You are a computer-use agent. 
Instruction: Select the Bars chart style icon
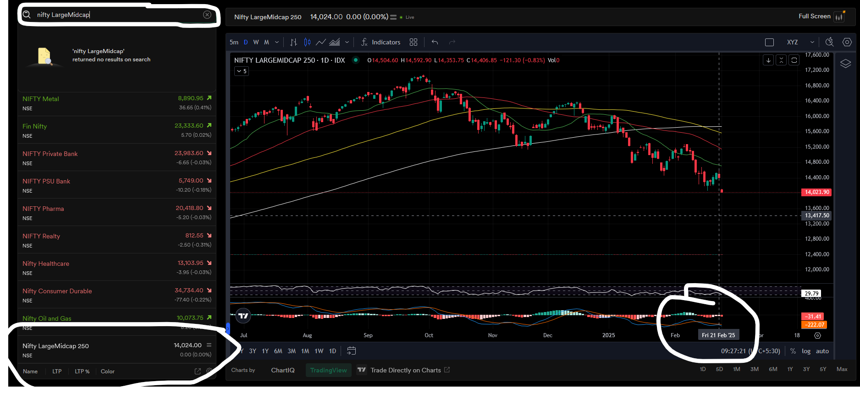[x=293, y=42]
